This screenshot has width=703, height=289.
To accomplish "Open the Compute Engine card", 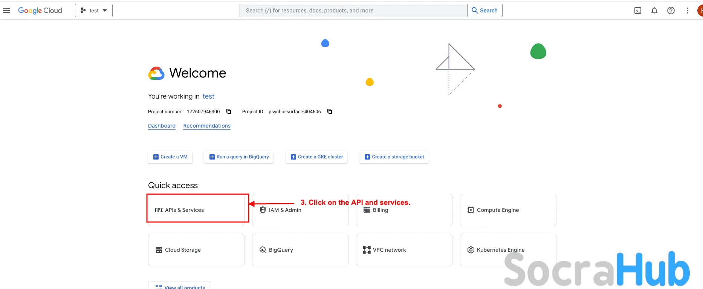I will (x=508, y=210).
